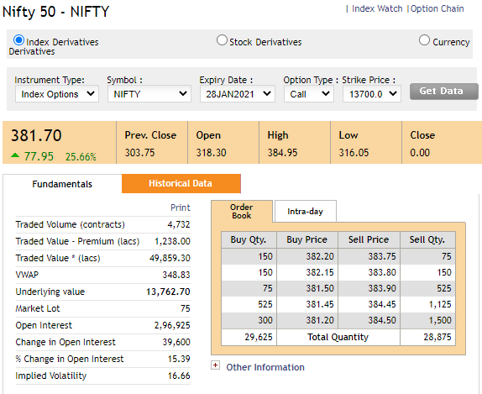Open the Option Chain link
The image size is (482, 394).
tap(437, 8)
